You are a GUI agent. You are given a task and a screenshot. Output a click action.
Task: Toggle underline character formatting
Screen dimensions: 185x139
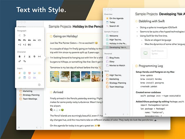pyautogui.click(x=29, y=56)
